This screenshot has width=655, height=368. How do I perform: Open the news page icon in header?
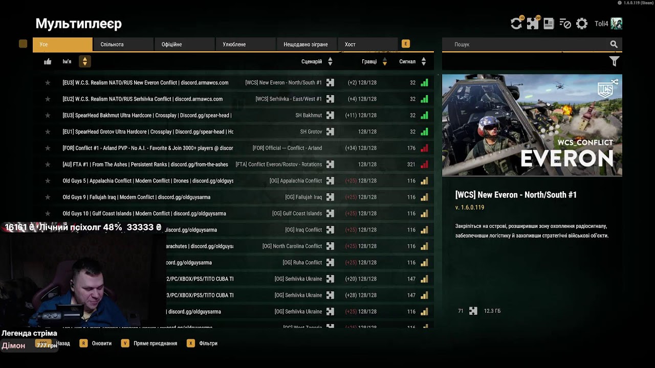tap(549, 24)
